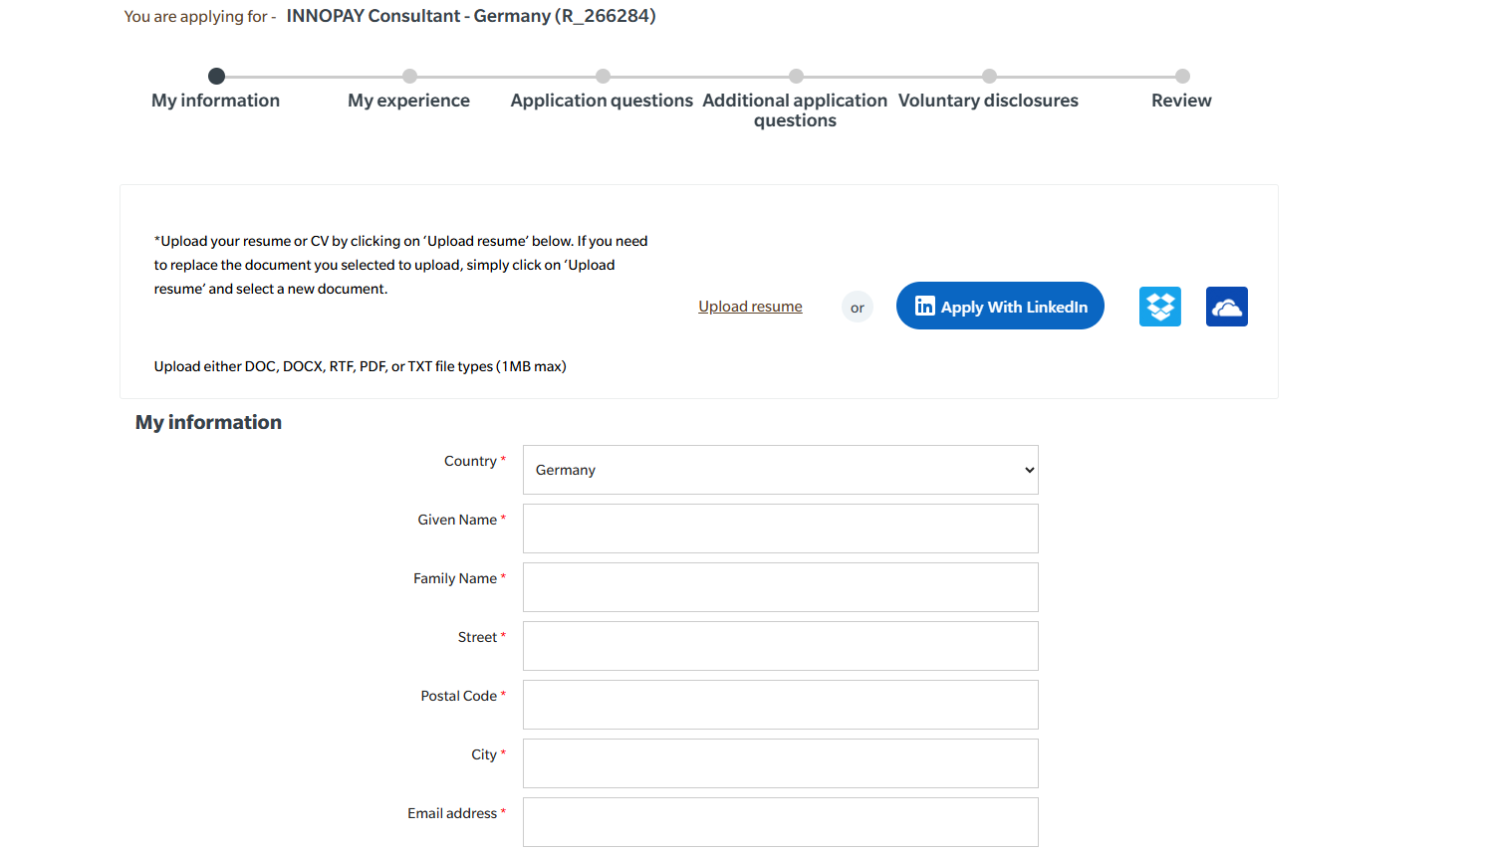Click the You are applying for text
The width and height of the screenshot is (1485, 852).
[199, 17]
